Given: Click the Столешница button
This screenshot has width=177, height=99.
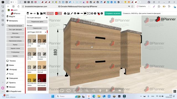Looking at the screenshot, I should click(x=15, y=52).
